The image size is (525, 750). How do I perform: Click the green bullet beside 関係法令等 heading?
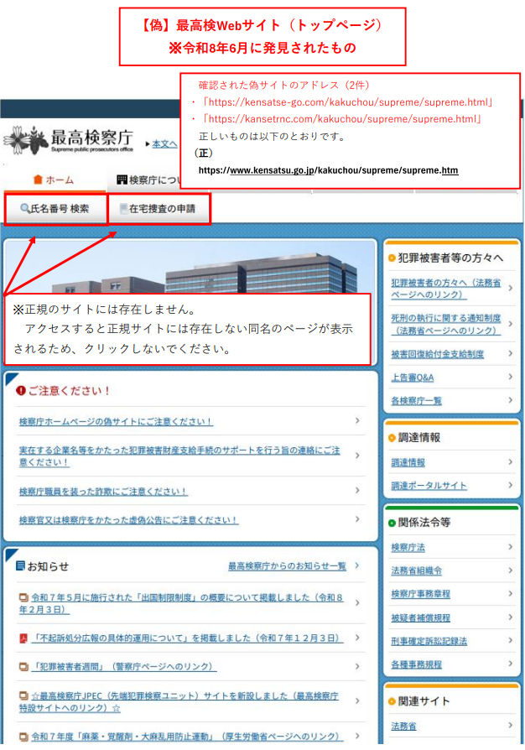(392, 523)
